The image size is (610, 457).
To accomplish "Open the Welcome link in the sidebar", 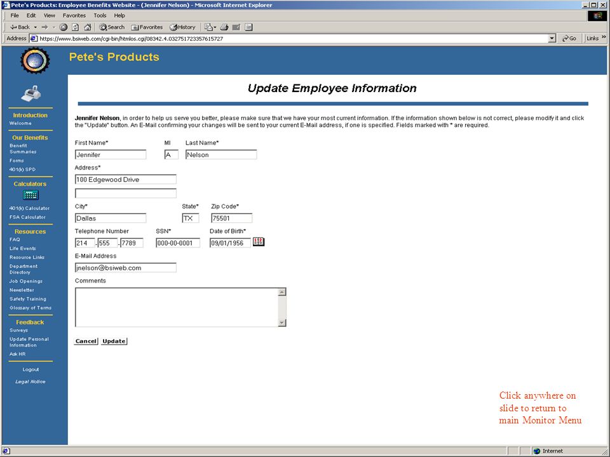I will (x=20, y=123).
